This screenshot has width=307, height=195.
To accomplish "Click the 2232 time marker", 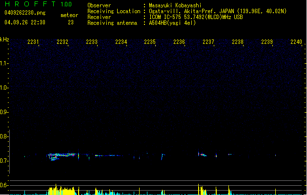I will click(x=62, y=42).
